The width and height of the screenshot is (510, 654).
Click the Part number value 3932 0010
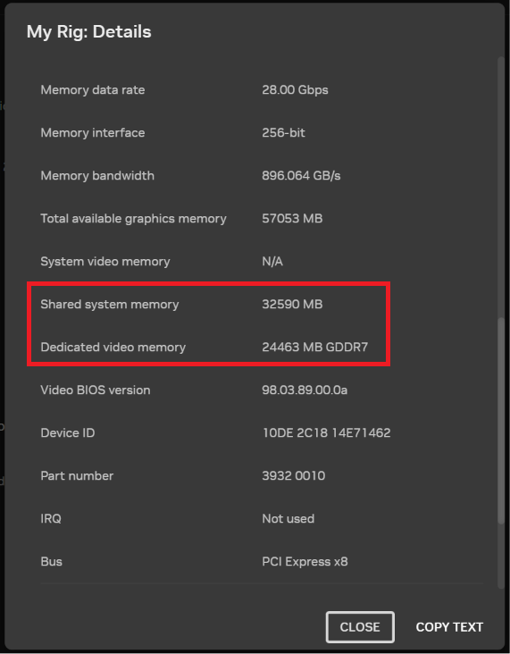click(x=294, y=476)
